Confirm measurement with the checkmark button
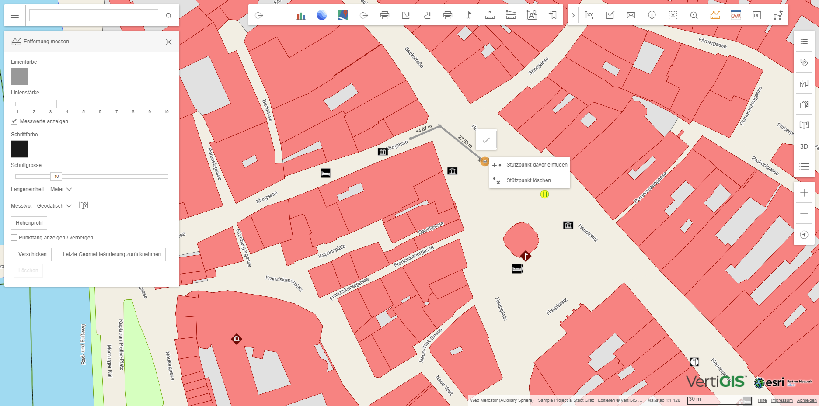This screenshot has width=819, height=406. [x=486, y=140]
